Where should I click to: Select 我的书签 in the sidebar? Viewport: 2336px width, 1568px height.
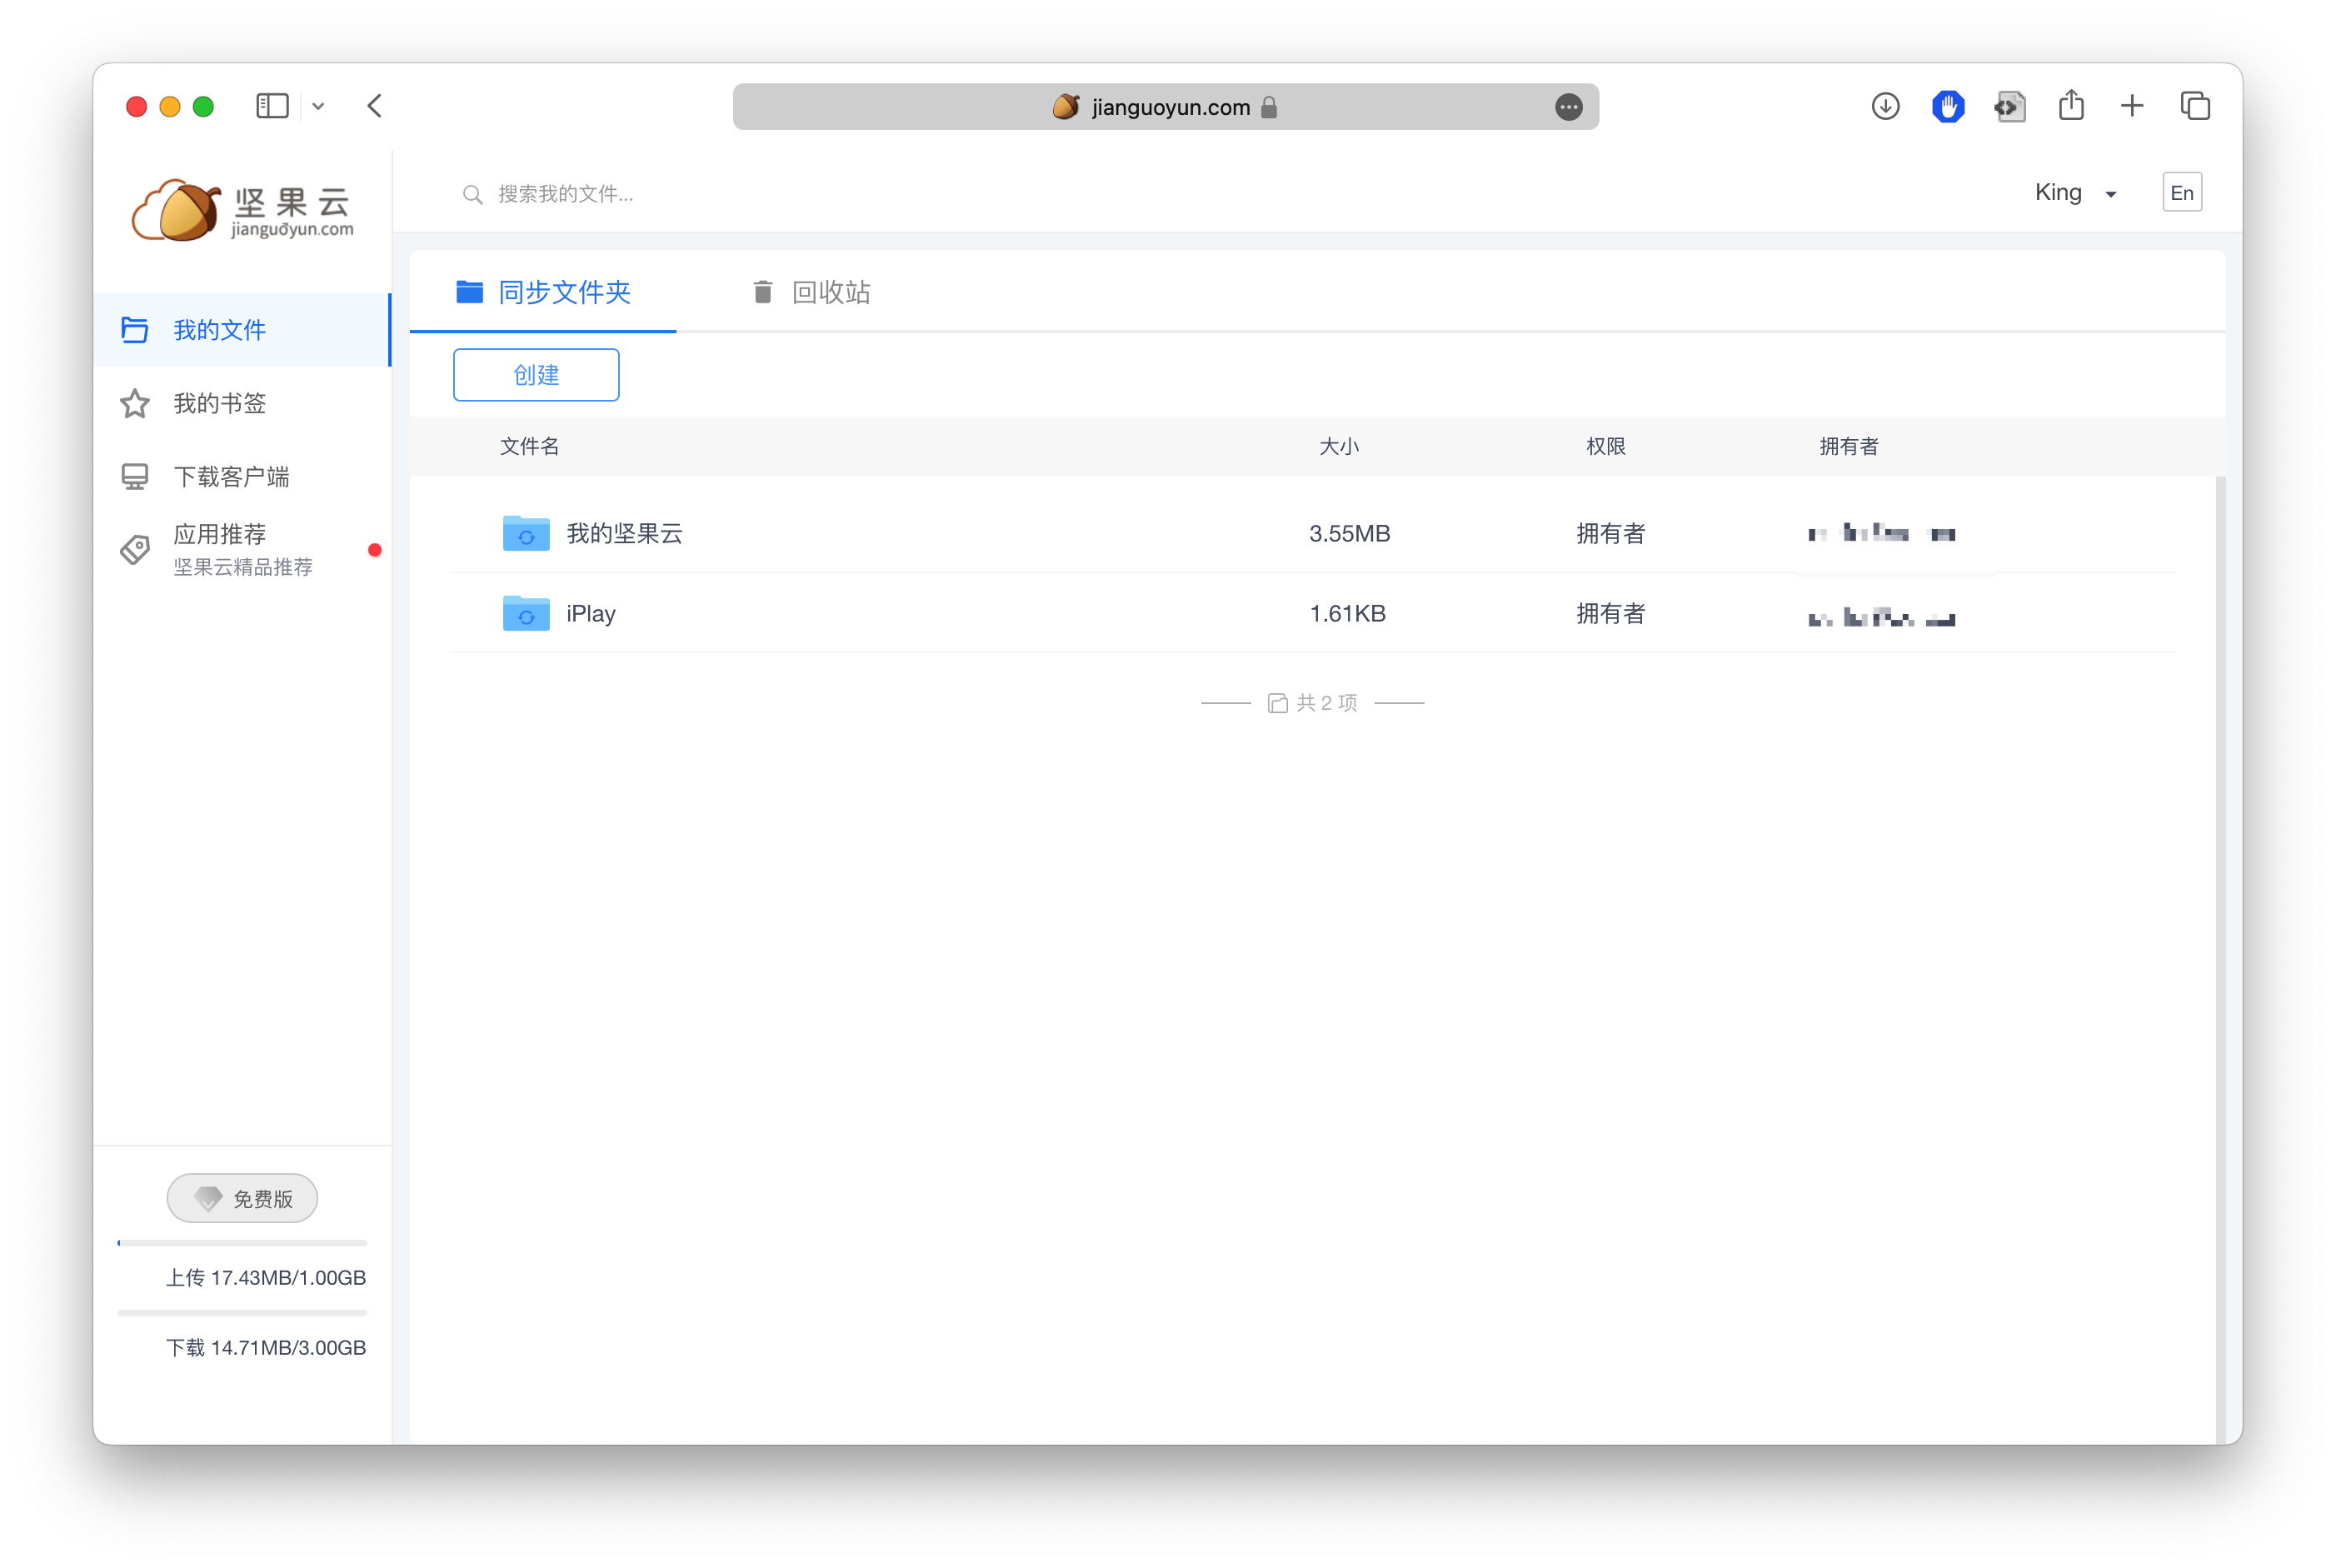[220, 403]
